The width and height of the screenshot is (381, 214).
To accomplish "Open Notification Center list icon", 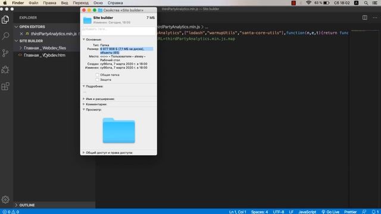I will point(375,3).
